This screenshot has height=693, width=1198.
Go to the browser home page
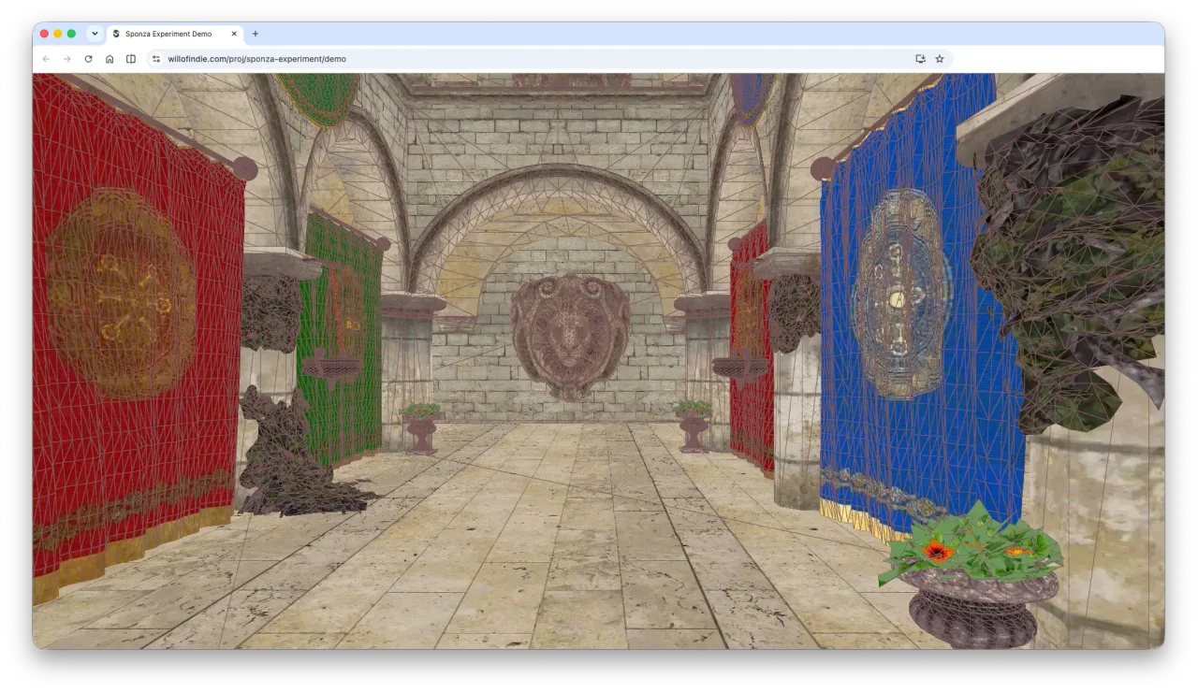click(110, 59)
